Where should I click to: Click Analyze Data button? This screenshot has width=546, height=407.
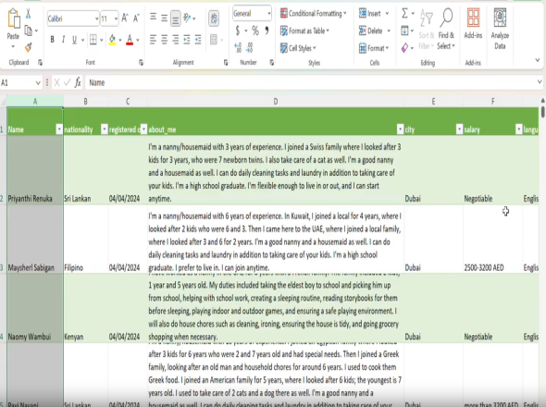[x=500, y=29]
